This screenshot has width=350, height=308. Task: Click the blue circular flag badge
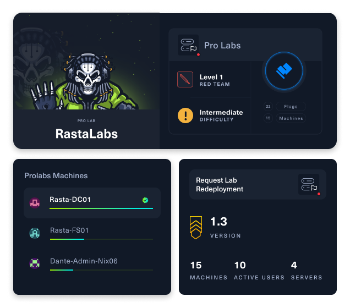pos(284,71)
